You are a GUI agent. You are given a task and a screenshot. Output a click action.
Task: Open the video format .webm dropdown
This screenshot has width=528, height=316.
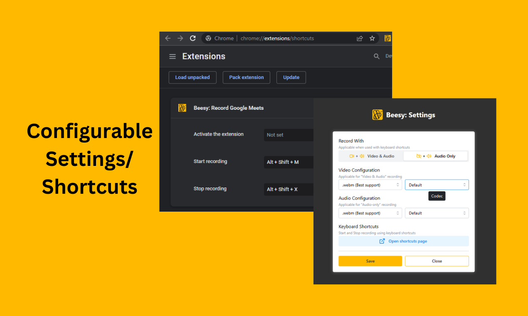(x=370, y=185)
